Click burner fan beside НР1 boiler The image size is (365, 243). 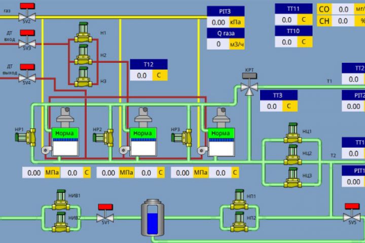[46, 150]
